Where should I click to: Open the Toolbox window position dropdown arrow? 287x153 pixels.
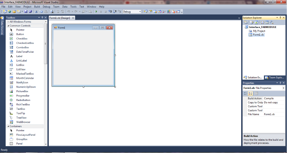coord(39,18)
